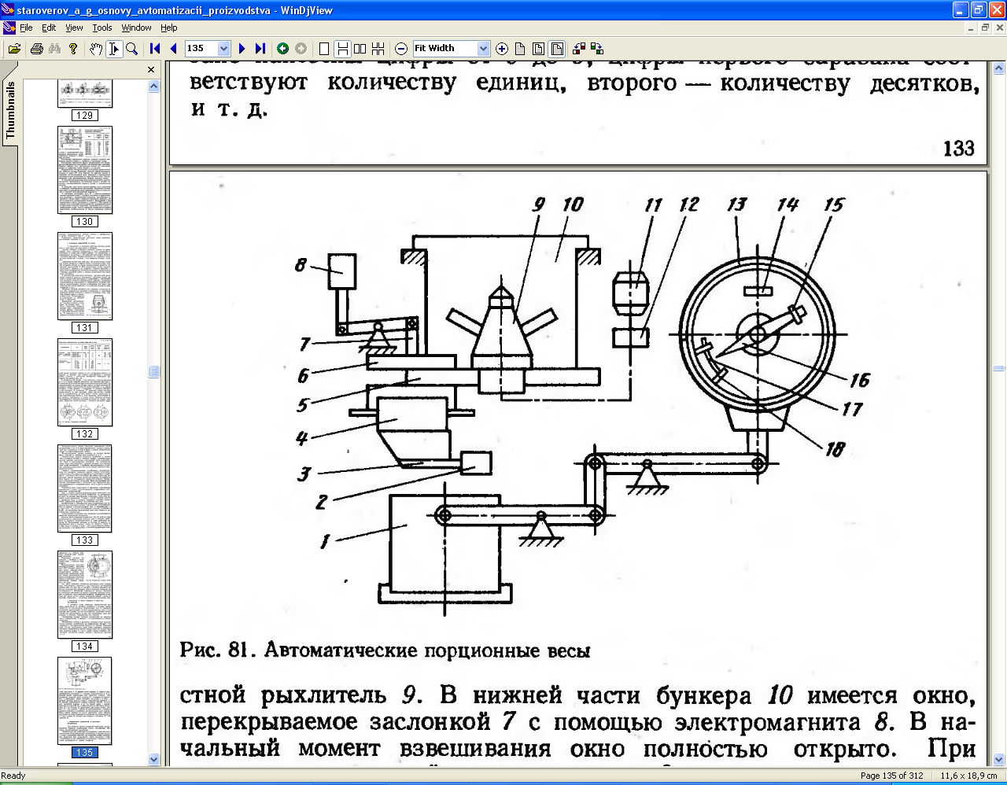
Task: Open the Tools menu
Action: point(102,28)
